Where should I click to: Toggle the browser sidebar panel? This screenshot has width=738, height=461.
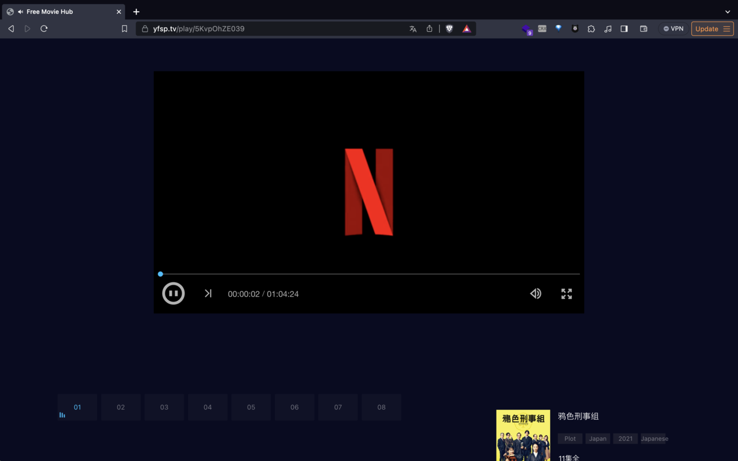624,29
